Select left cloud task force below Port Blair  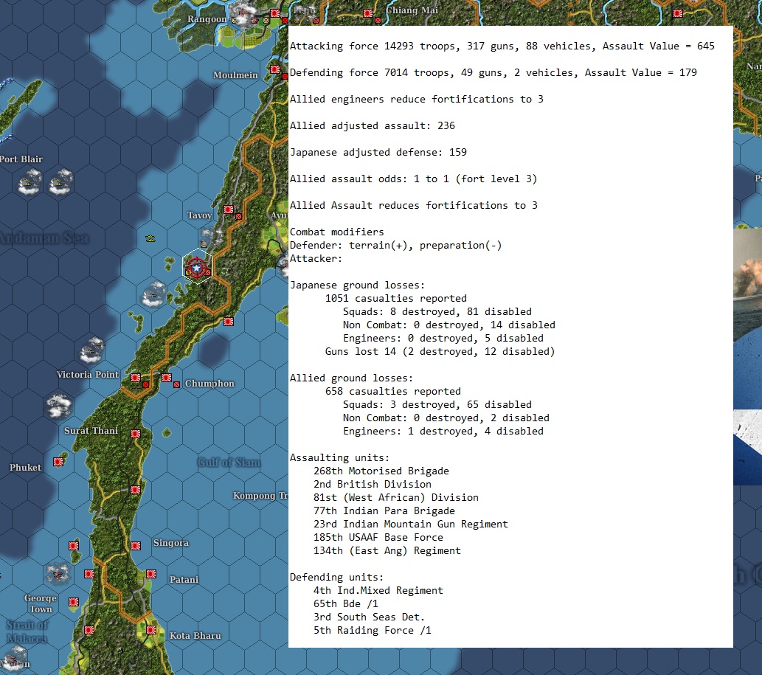point(30,181)
